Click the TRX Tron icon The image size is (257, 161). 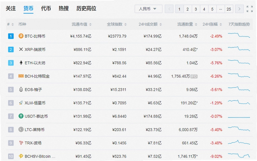(x=21, y=143)
